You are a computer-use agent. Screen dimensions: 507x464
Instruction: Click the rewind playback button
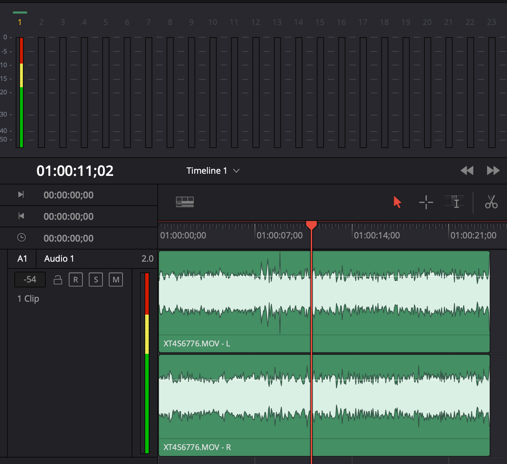click(467, 171)
